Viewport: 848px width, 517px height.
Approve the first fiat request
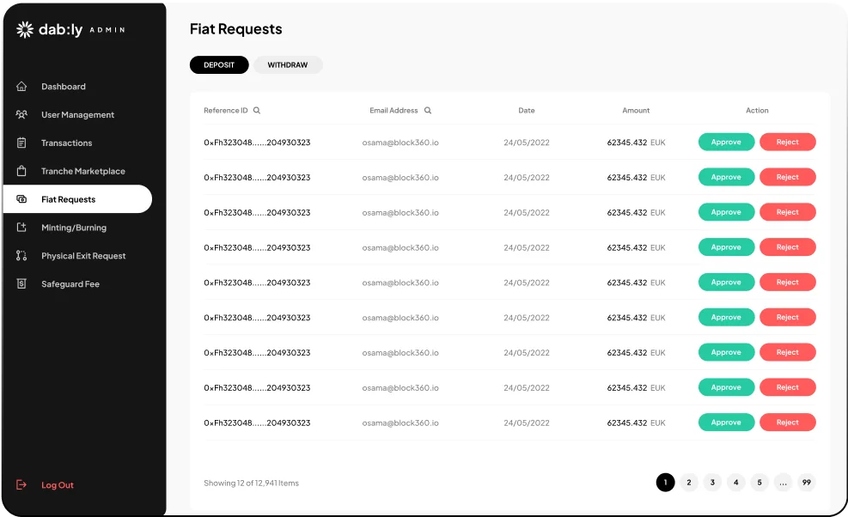click(x=726, y=142)
